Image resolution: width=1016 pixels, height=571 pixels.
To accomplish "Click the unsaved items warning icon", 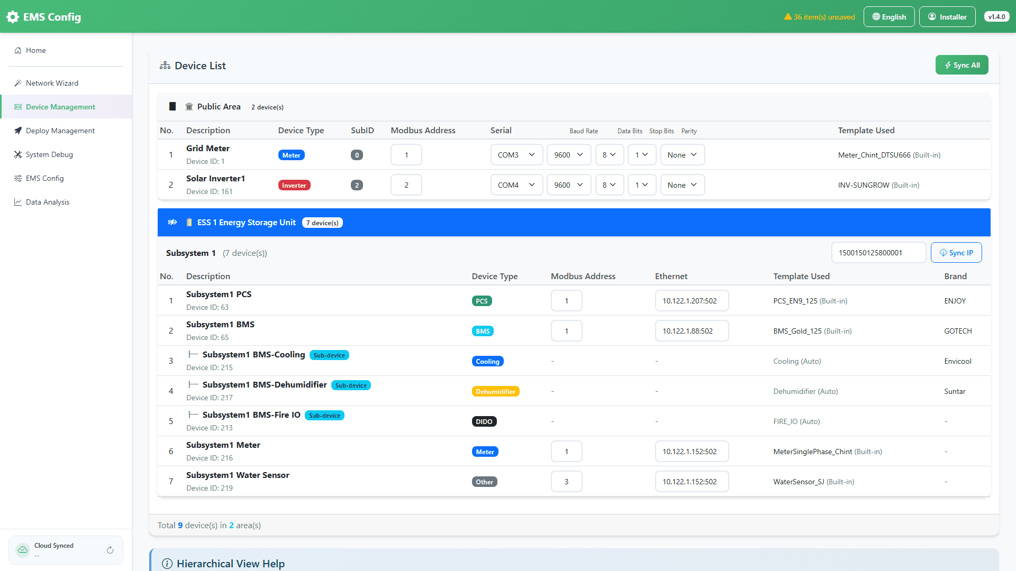I will pos(788,17).
